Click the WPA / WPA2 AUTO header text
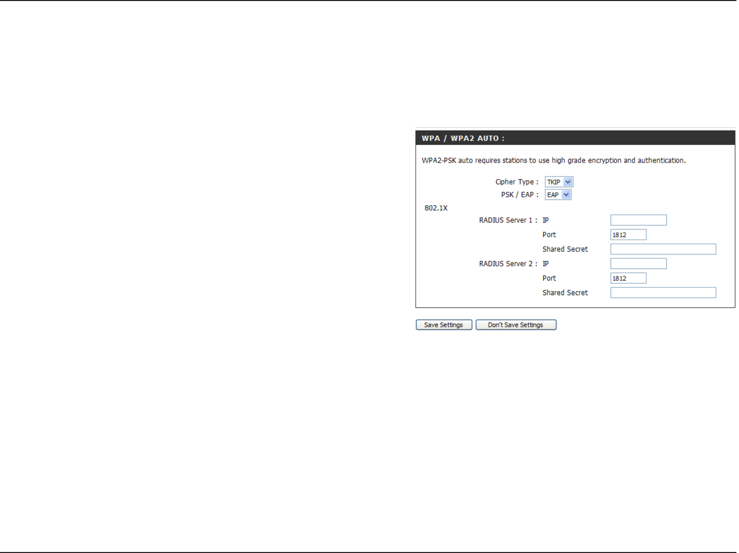Viewport: 739px width, 553px height. click(463, 138)
